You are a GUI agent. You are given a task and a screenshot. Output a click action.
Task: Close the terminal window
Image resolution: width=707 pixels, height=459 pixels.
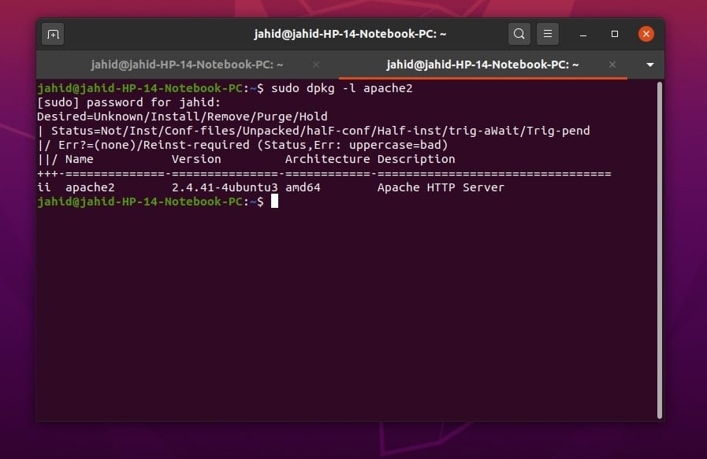point(646,34)
